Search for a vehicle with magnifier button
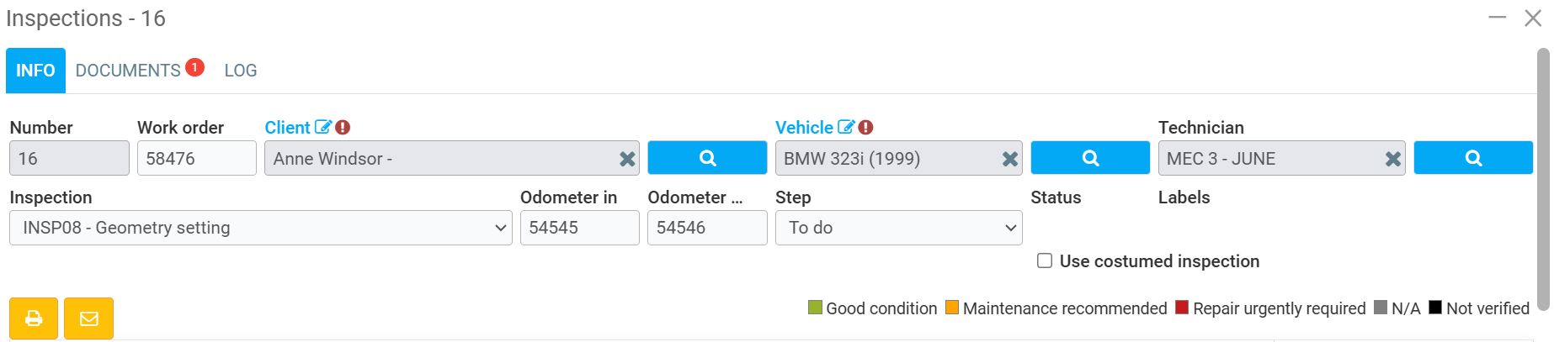This screenshot has width=1554, height=342. click(1090, 158)
